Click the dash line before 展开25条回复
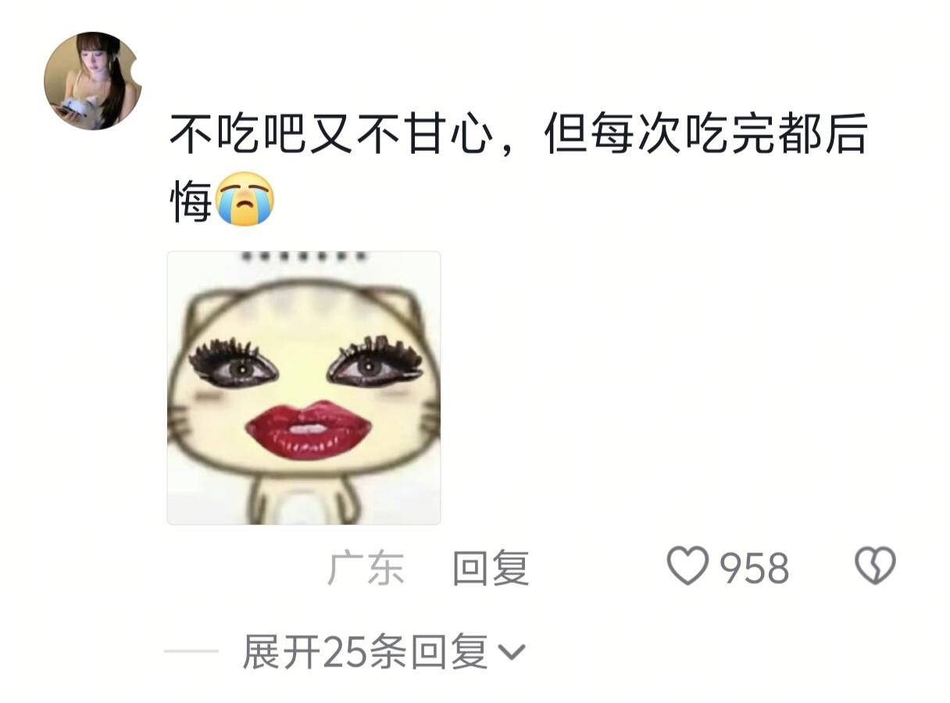This screenshot has height=703, width=950. pyautogui.click(x=191, y=651)
